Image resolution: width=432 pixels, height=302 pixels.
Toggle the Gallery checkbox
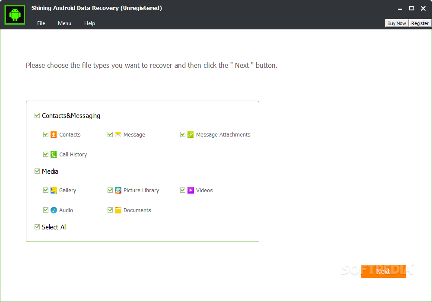pyautogui.click(x=46, y=190)
